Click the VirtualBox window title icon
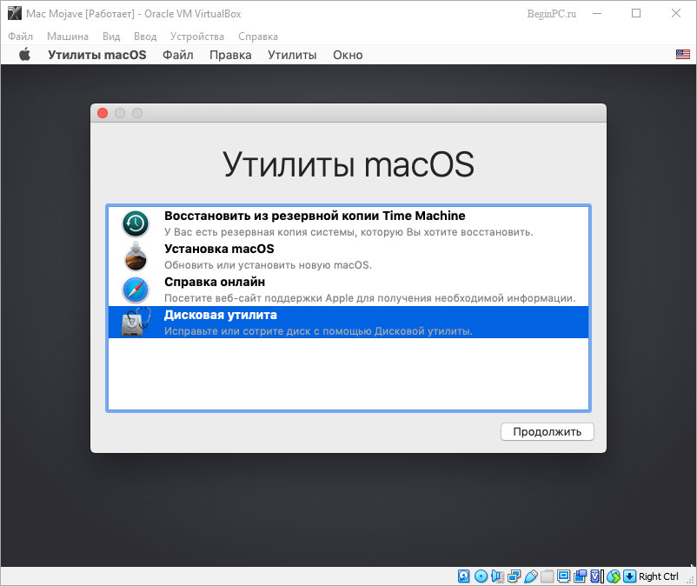This screenshot has height=586, width=697. (14, 13)
